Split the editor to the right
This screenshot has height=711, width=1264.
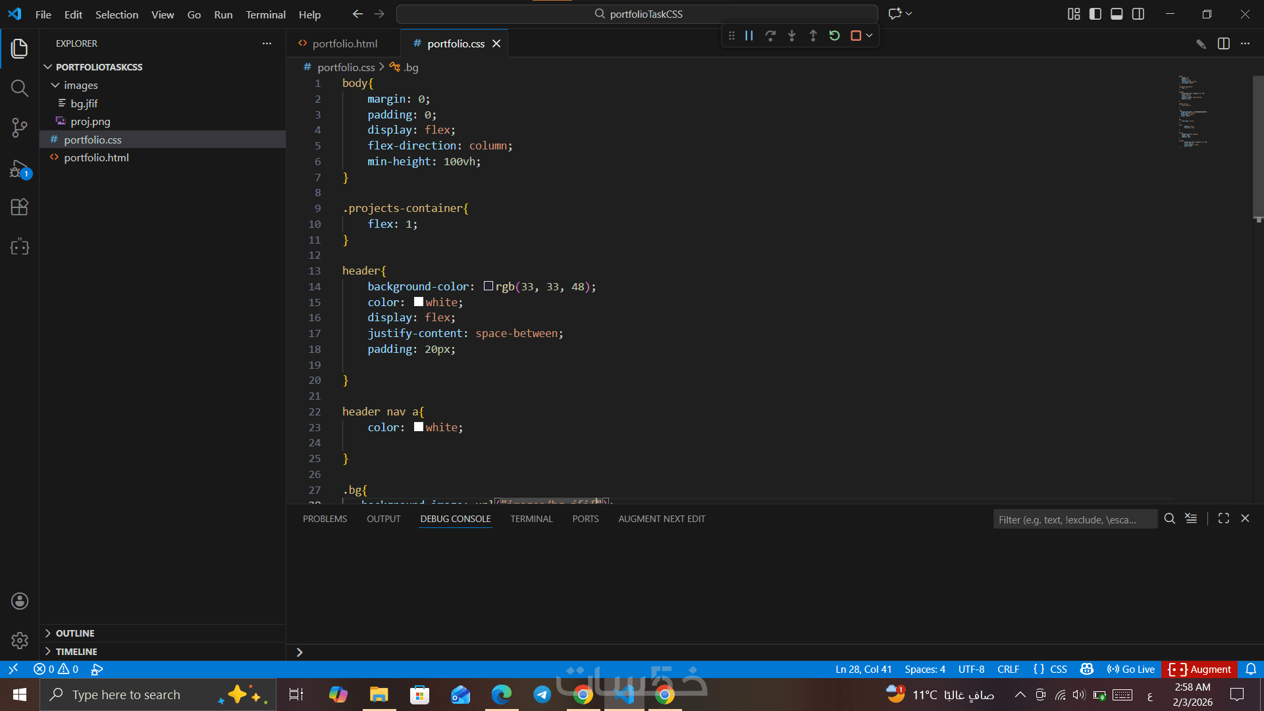1223,43
